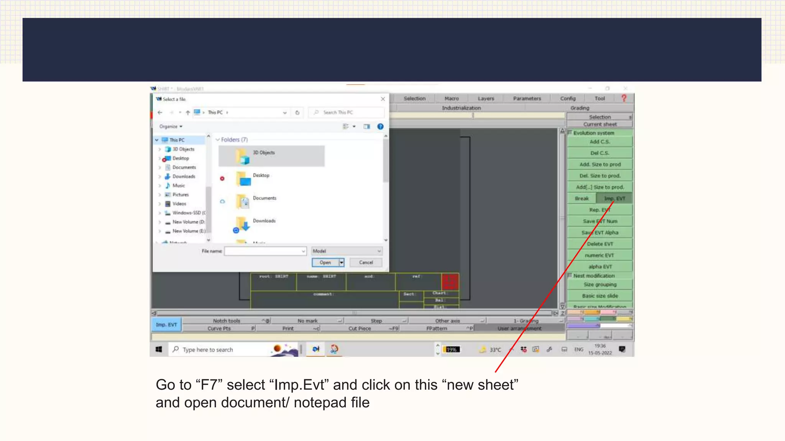Click the File name input field
The height and width of the screenshot is (441, 785).
tap(263, 251)
